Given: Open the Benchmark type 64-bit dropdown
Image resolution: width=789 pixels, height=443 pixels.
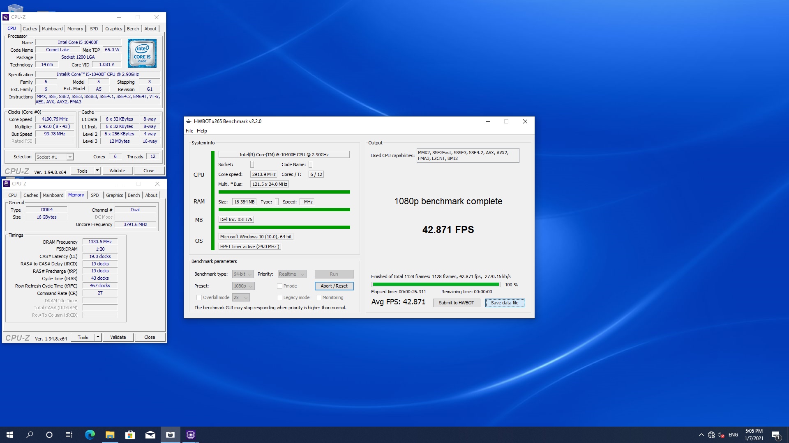Looking at the screenshot, I should pyautogui.click(x=243, y=274).
